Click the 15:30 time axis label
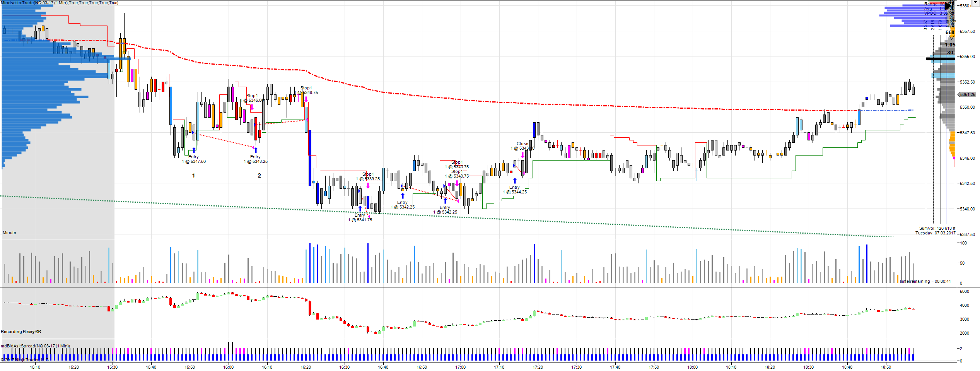Viewport: 980px width, 371px height. [x=113, y=367]
